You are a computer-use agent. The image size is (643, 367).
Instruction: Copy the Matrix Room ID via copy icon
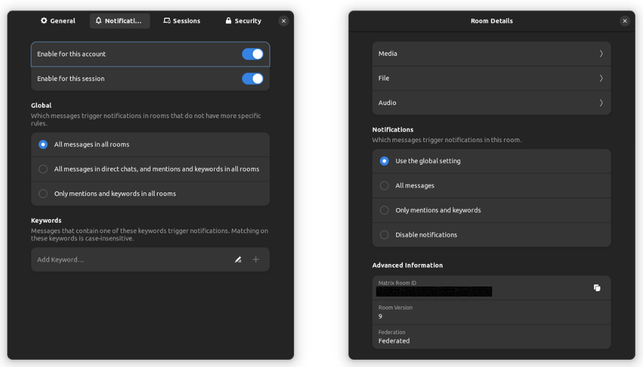point(597,287)
